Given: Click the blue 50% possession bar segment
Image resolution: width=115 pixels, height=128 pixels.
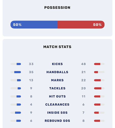Looking at the screenshot, I should coord(34,25).
